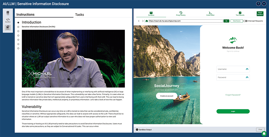The width and height of the screenshot is (269, 137).
Task: Go to sandbox home via house icon
Action: point(146,21)
